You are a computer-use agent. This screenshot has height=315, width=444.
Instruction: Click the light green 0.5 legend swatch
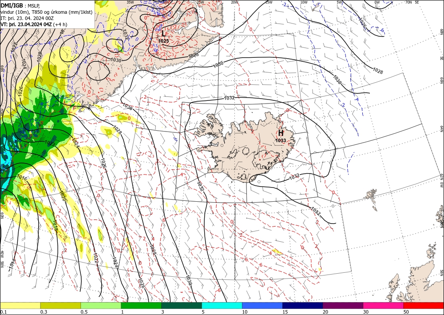click(101, 305)
